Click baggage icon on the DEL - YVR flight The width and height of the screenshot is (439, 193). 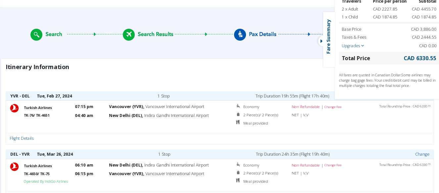(238, 173)
